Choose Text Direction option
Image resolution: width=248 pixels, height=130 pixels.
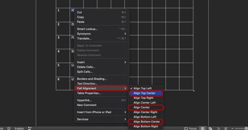(x=102, y=83)
